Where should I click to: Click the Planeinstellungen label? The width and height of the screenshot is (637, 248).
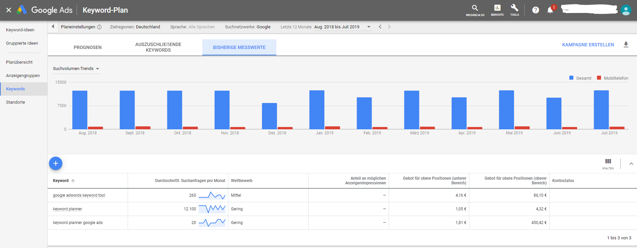click(x=78, y=27)
